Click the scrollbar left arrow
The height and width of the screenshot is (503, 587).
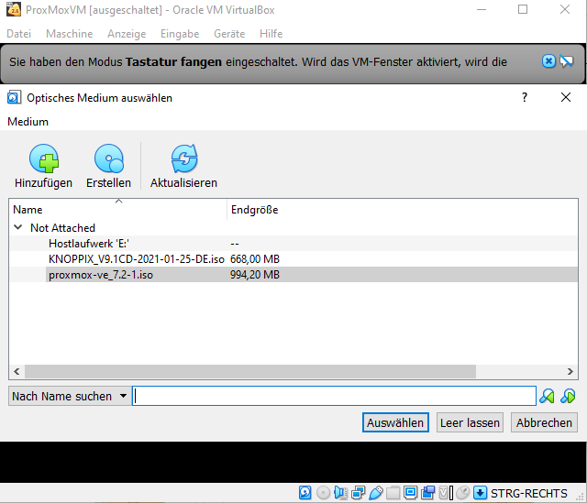[x=17, y=371]
